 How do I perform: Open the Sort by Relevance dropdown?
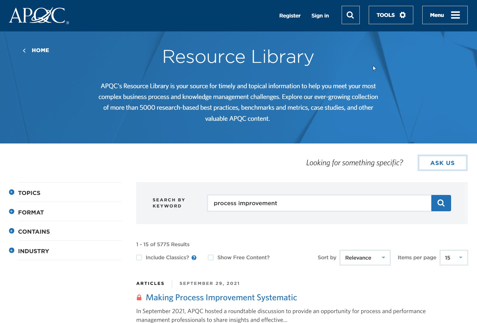(365, 258)
